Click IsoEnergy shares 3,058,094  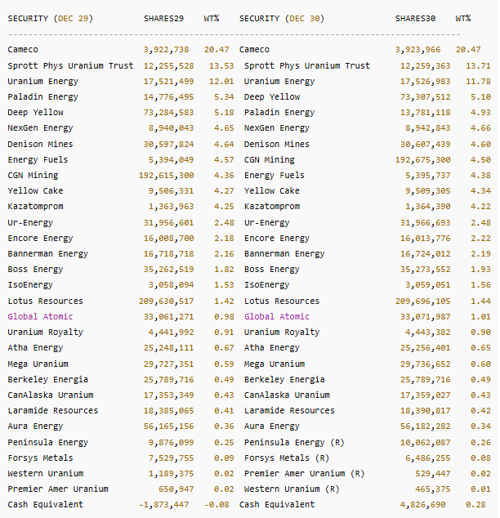coord(171,285)
